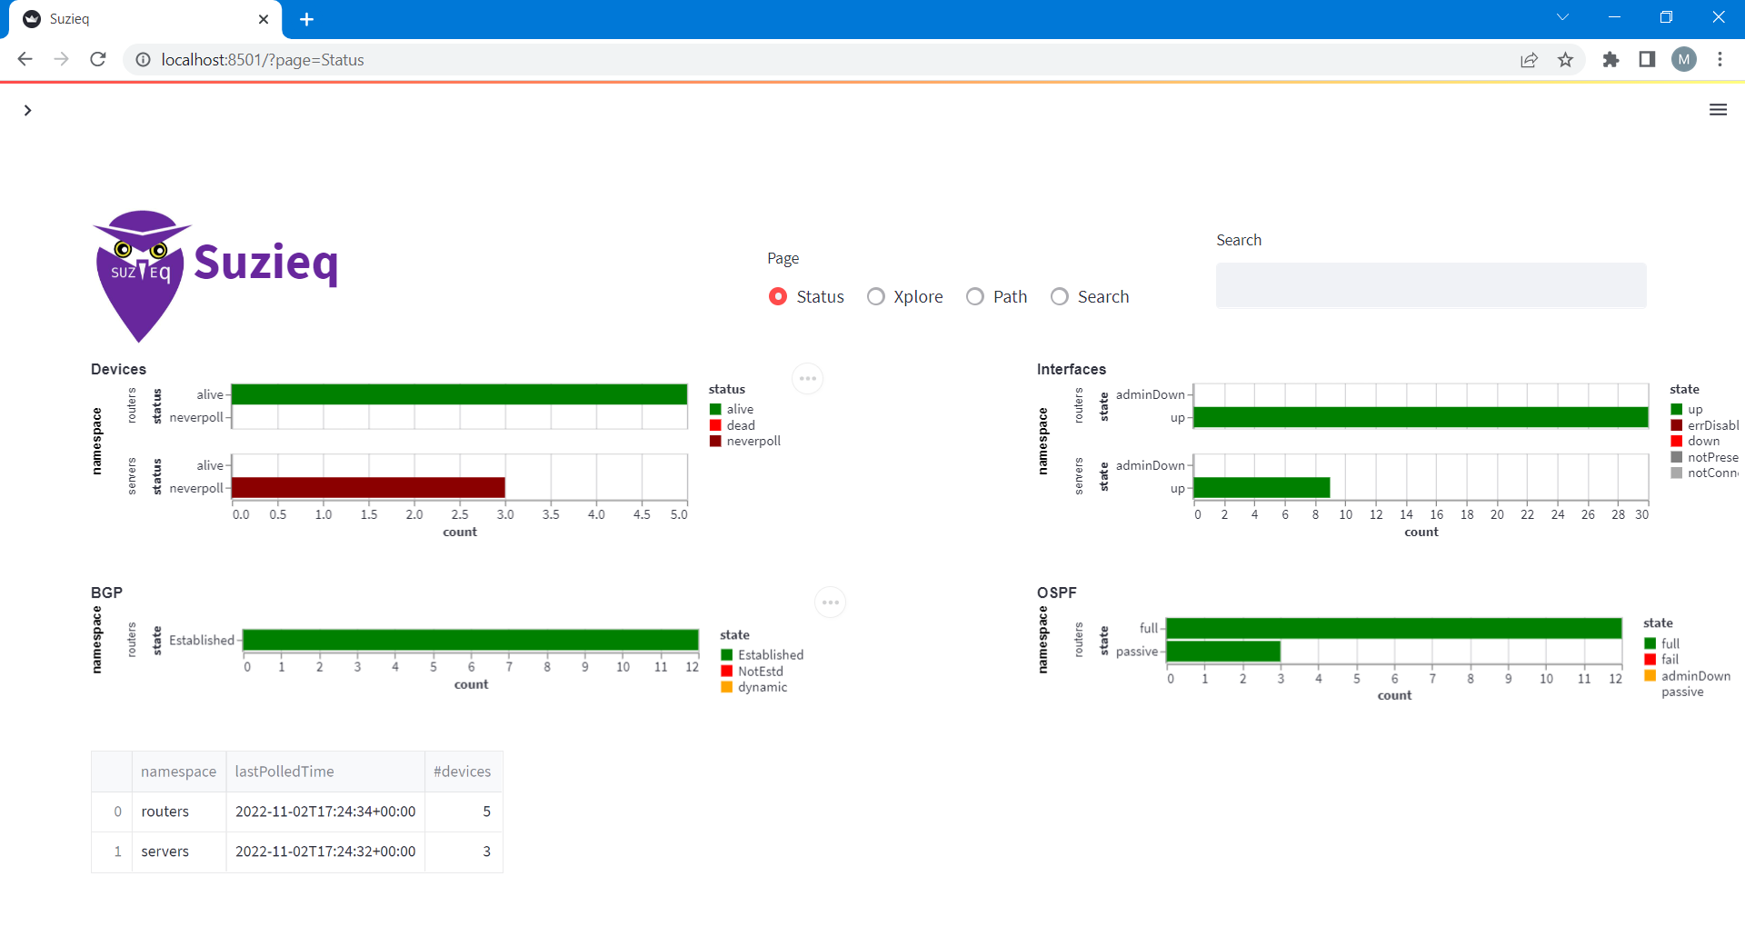Click the BGP chart title

click(x=106, y=592)
